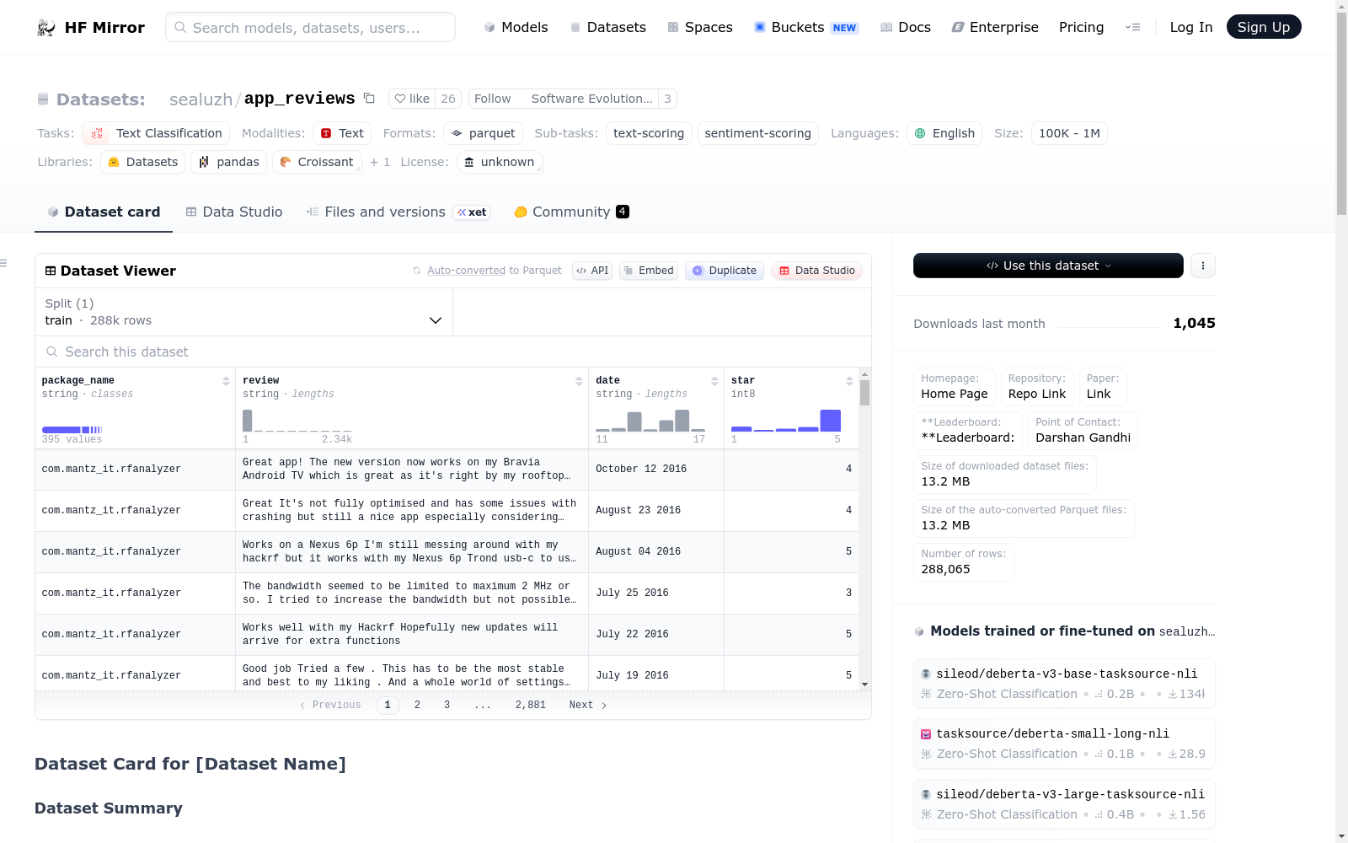This screenshot has height=843, width=1348.
Task: Toggle the left sidebar outline icon
Action: (x=3, y=264)
